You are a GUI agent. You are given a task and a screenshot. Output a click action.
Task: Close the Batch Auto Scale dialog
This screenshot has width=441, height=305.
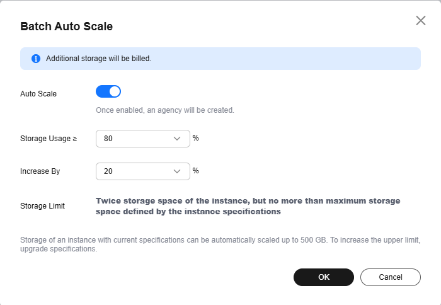point(421,20)
